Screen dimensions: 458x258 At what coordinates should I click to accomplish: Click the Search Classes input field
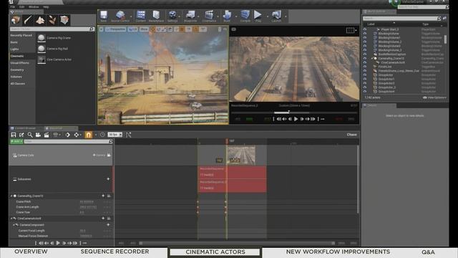[52, 29]
